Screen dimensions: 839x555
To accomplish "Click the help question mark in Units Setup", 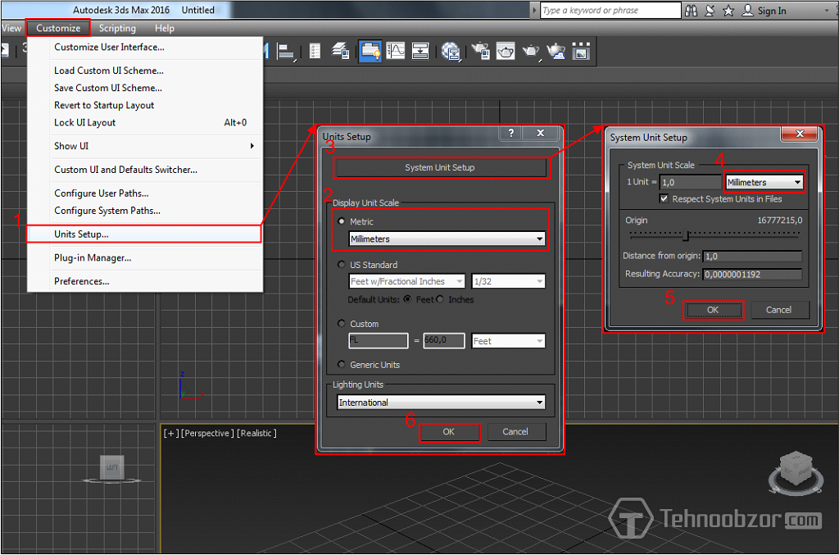I will 511,133.
